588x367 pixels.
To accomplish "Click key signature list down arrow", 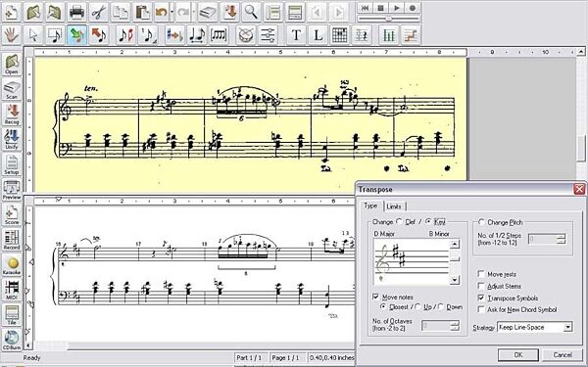I will (455, 279).
